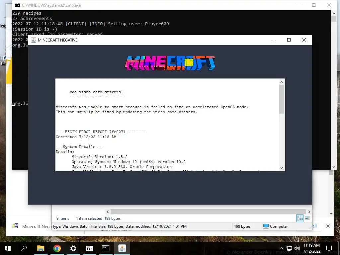
Task: Maximize the cmd.exe window
Action: [314, 5]
